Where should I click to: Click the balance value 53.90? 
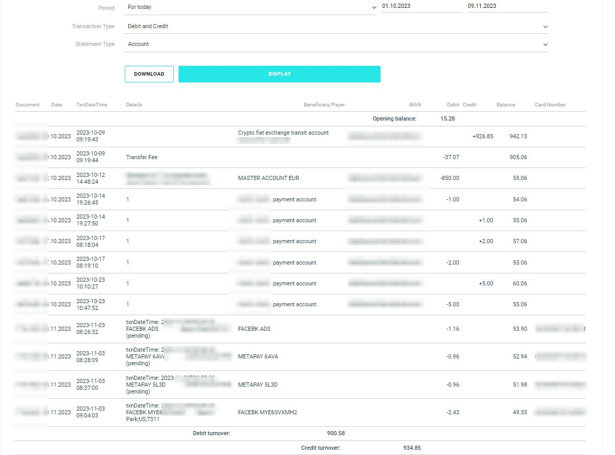pyautogui.click(x=520, y=329)
